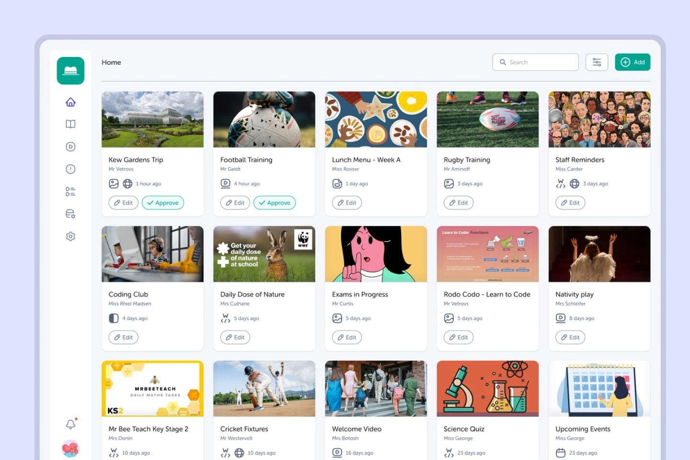Edit the Exams in Progress card
The height and width of the screenshot is (460, 690).
coord(347,337)
